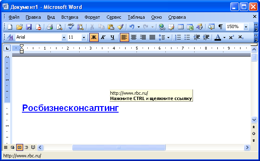
Task: Expand undo history dropdown arrow
Action: pyautogui.click(x=139, y=27)
